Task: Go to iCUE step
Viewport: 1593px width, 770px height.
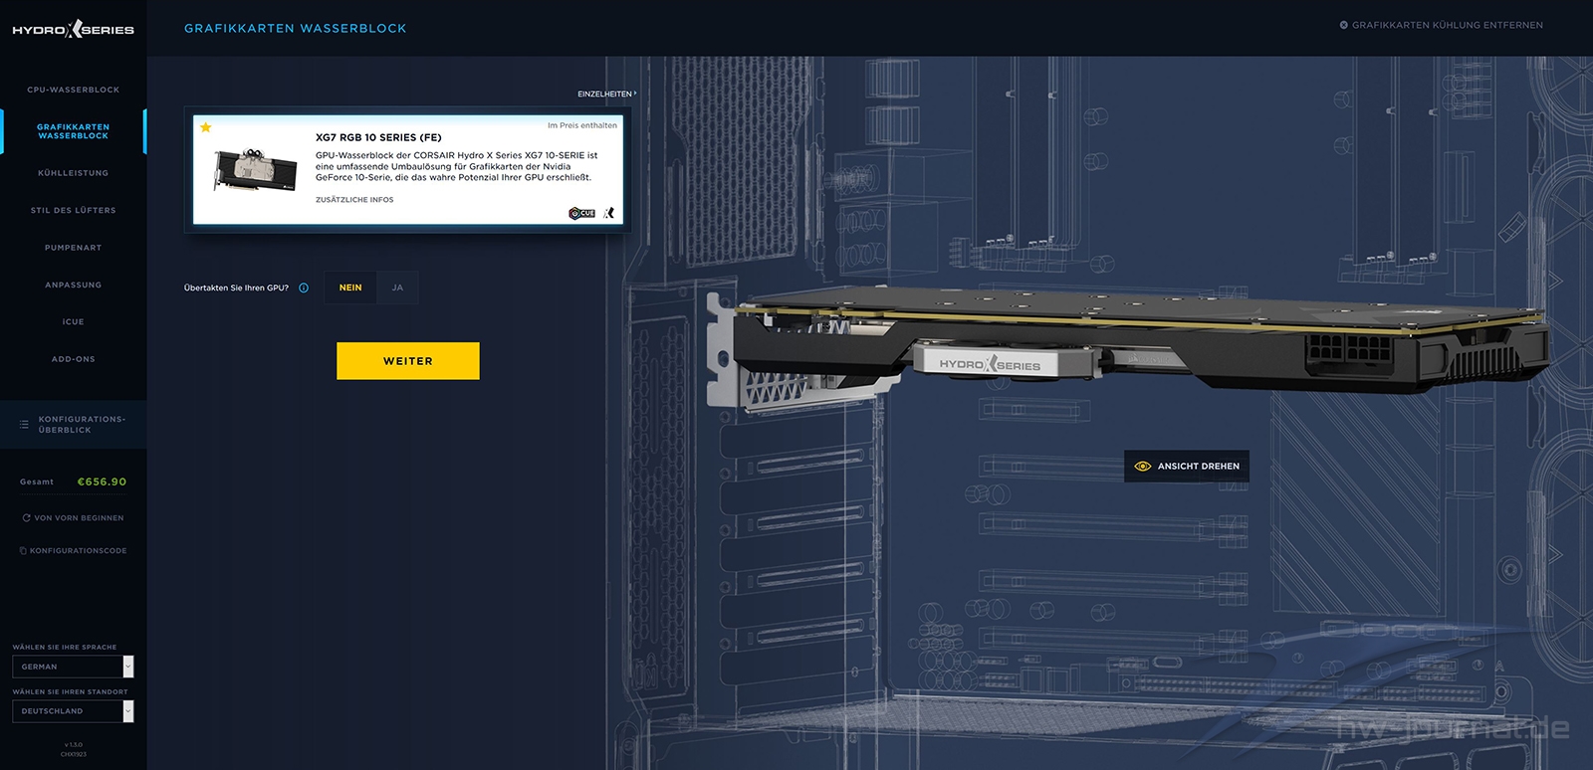Action: coord(74,321)
